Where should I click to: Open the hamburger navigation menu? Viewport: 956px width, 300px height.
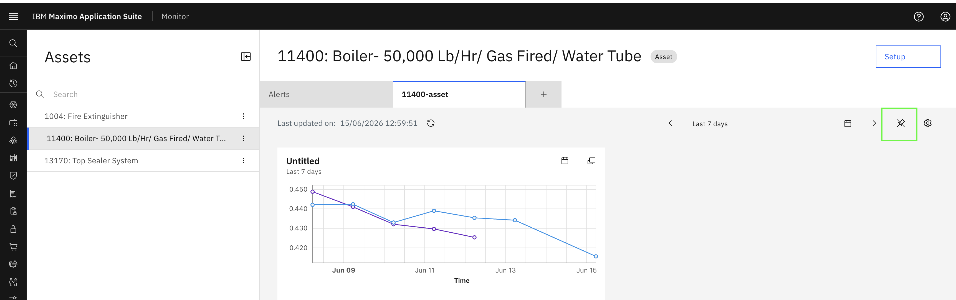pyautogui.click(x=13, y=16)
